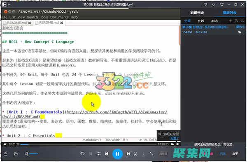Switch to the 影视列表 tab
The width and height of the screenshot is (247, 162).
tap(197, 13)
